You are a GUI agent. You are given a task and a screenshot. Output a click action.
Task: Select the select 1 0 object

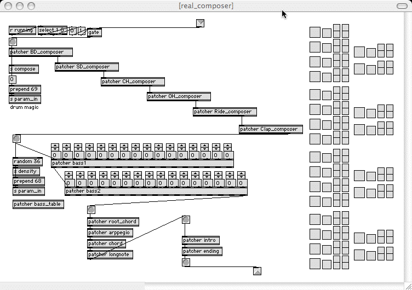click(52, 30)
